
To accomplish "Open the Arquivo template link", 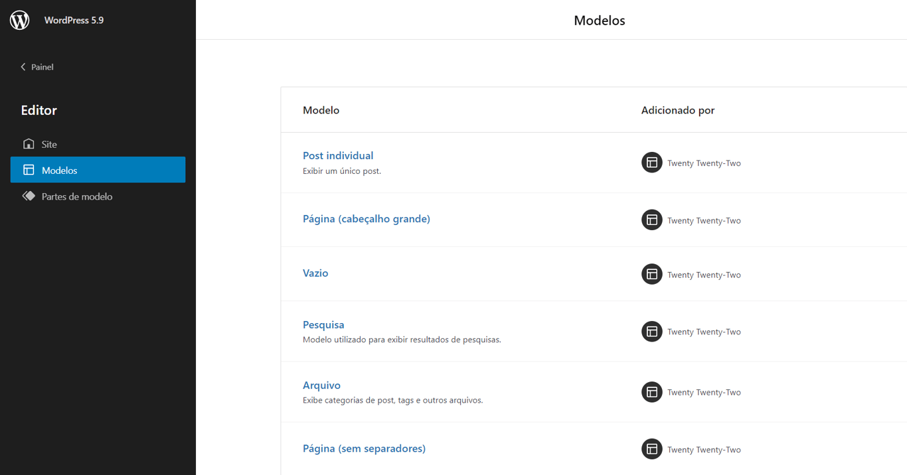I will coord(321,385).
